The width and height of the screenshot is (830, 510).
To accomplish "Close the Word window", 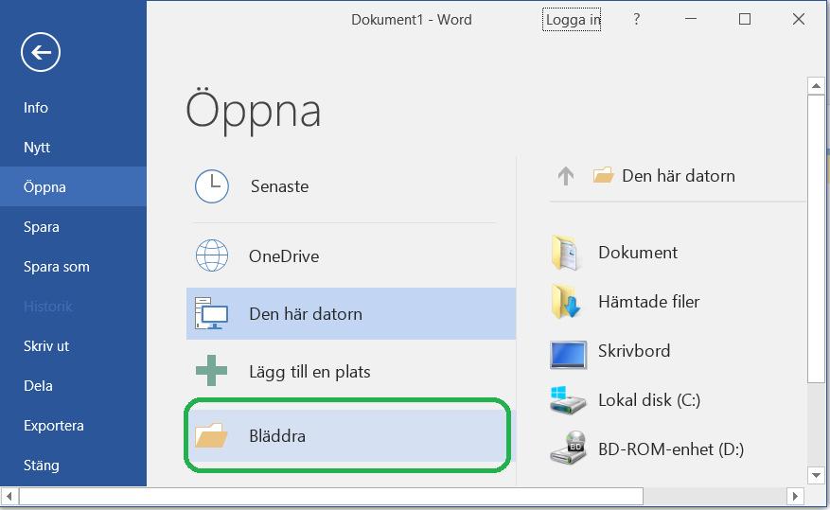I will pyautogui.click(x=799, y=19).
